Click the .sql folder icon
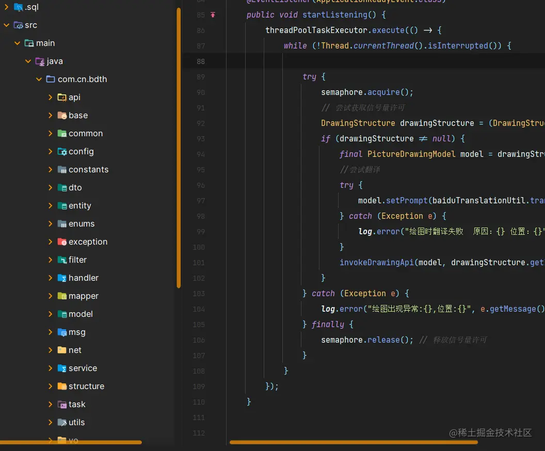Viewport: 545px width, 451px height. tap(18, 7)
